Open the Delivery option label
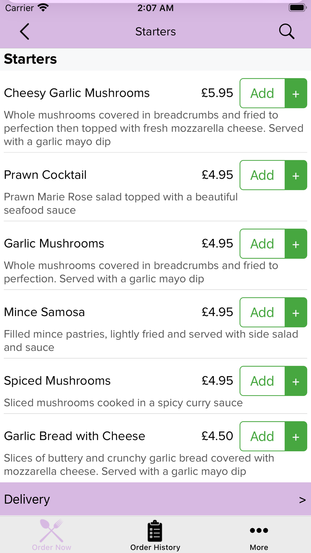Viewport: 311px width, 553px height. click(x=27, y=500)
